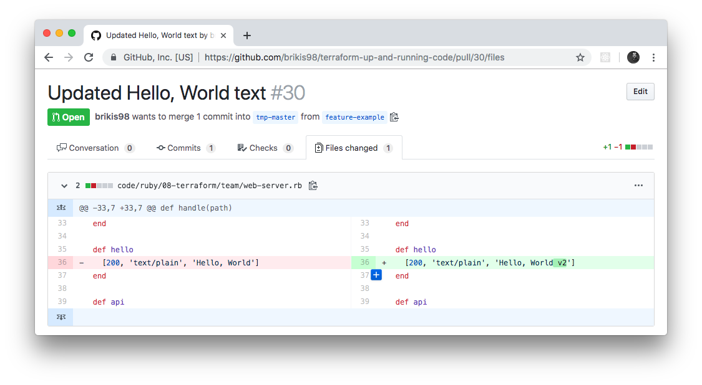Viewport: 702px width, 385px height.
Task: Click the green Open status badge
Action: (x=69, y=116)
